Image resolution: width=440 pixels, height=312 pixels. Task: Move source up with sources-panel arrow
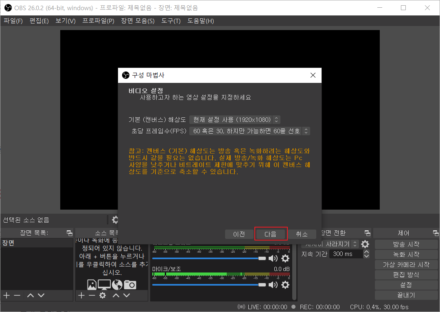click(116, 295)
